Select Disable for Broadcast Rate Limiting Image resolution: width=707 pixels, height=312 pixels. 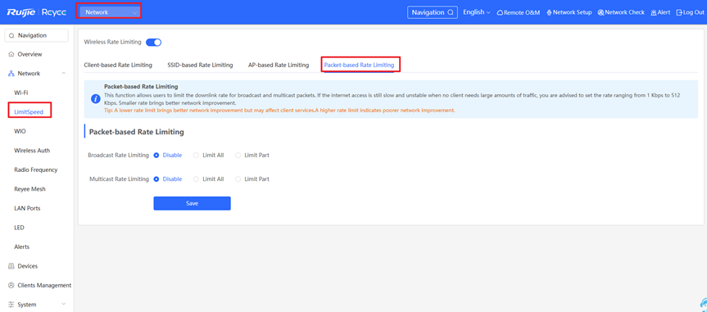pyautogui.click(x=156, y=155)
